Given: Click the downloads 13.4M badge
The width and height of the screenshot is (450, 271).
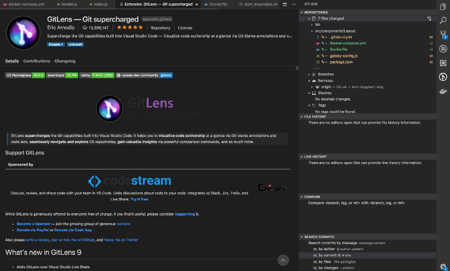Looking at the screenshot, I should (x=62, y=75).
